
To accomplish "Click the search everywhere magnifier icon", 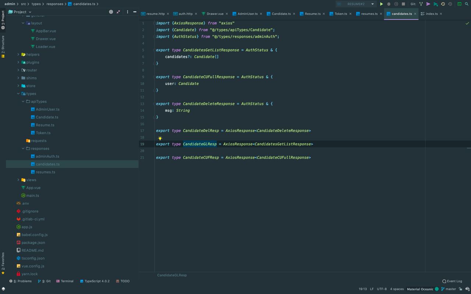I will point(467,4).
